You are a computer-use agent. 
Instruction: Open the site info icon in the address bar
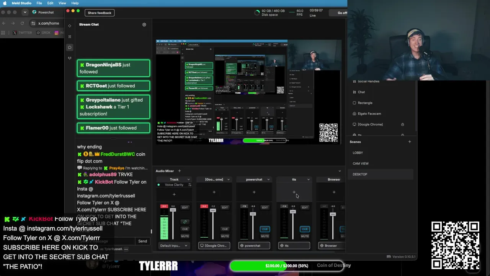click(x=33, y=23)
